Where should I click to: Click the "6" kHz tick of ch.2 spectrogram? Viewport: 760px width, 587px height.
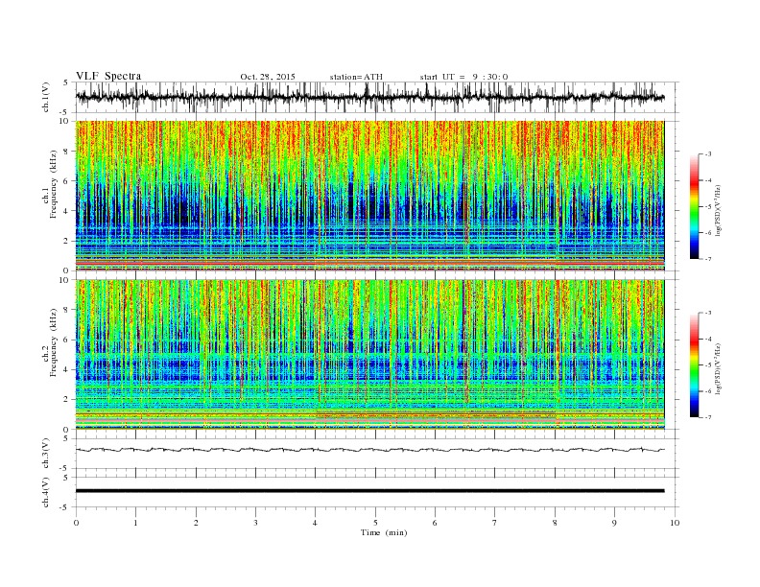(x=67, y=340)
